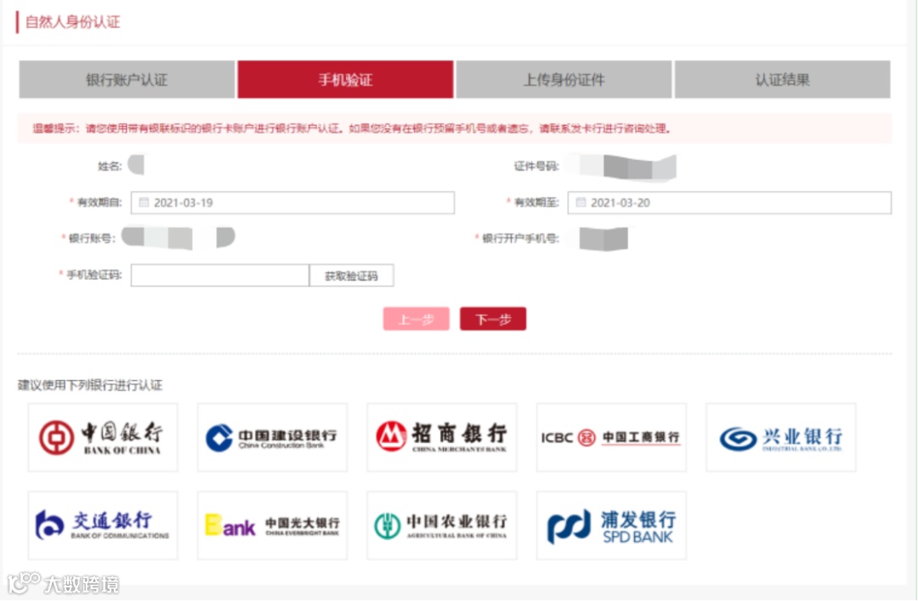Click the 建议使用下列银行进行认证 label
Viewport: 918px width, 601px height.
(x=90, y=385)
